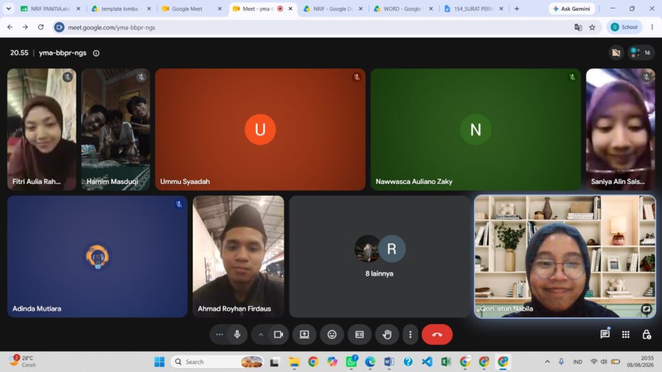Click picture-in-picture icon on Qori'atun Nabila tile

pyautogui.click(x=646, y=309)
